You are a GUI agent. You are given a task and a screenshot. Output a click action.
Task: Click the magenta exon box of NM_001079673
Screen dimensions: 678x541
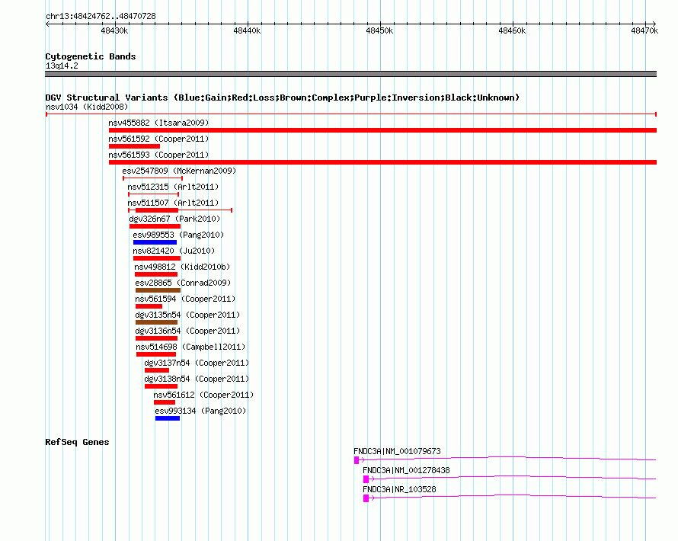point(357,460)
